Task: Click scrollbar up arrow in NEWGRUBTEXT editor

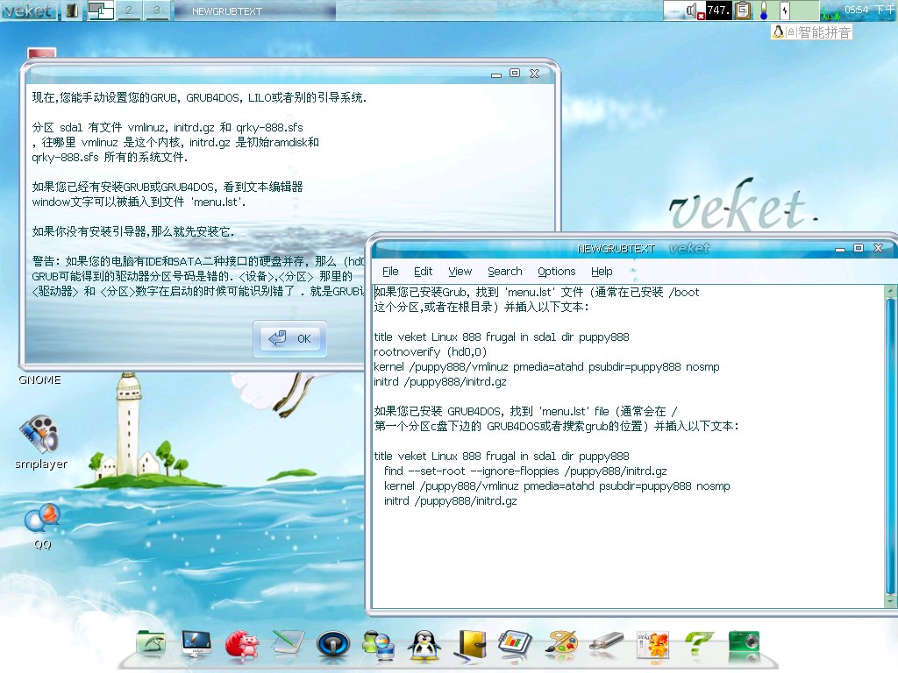Action: pyautogui.click(x=891, y=291)
